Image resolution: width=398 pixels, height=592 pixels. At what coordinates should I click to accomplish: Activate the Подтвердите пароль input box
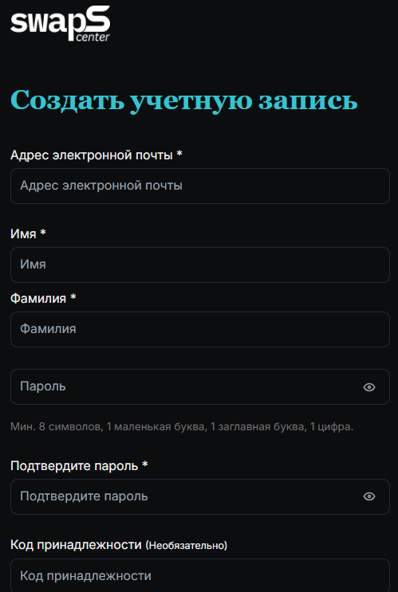pos(200,496)
